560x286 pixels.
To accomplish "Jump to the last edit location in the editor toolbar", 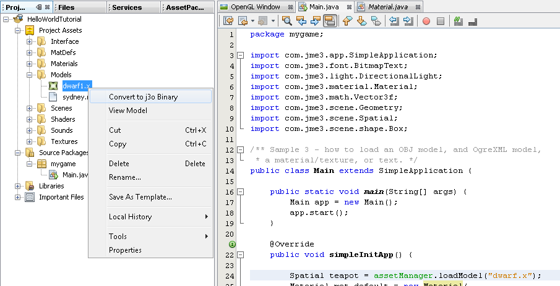I will tap(228, 21).
